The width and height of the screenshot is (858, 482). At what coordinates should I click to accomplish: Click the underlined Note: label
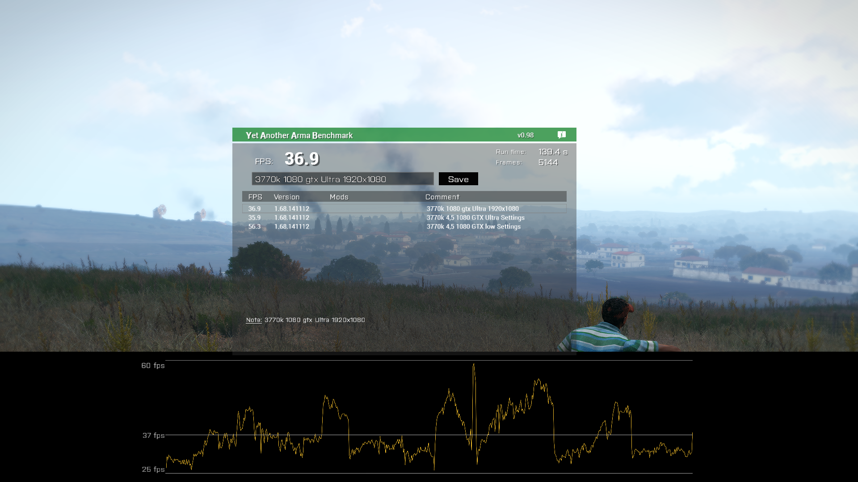[253, 320]
